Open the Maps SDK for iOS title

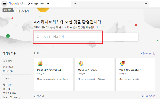pos(87,70)
